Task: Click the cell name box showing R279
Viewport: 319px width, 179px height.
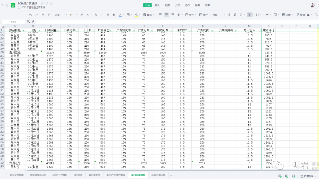Action: point(13,22)
